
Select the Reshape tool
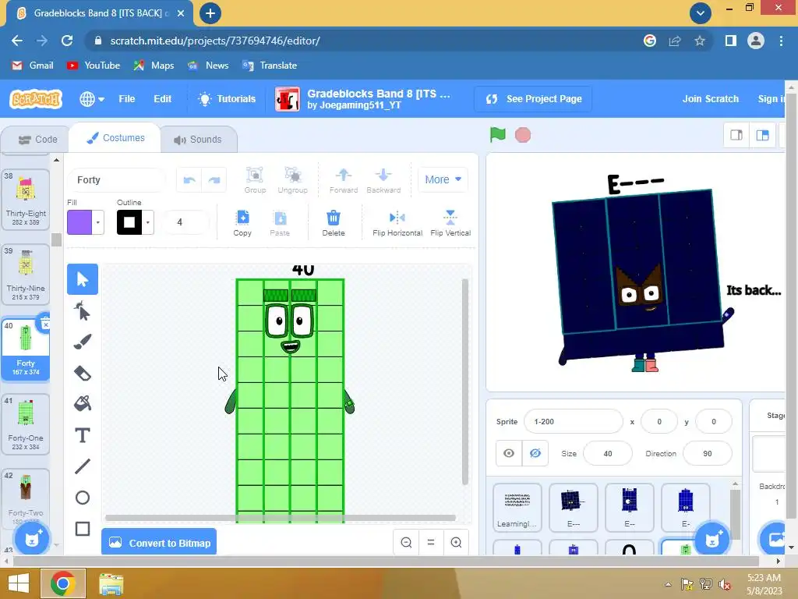83,310
